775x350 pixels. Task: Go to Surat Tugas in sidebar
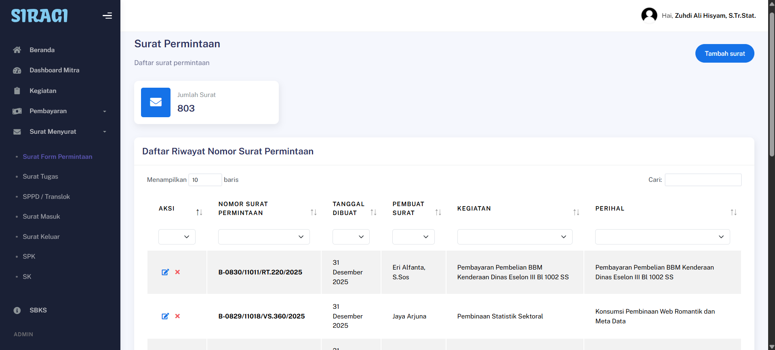click(x=40, y=177)
